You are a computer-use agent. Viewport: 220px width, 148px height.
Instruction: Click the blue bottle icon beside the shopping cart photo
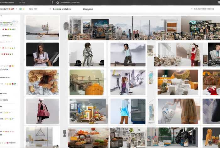(x=151, y=112)
